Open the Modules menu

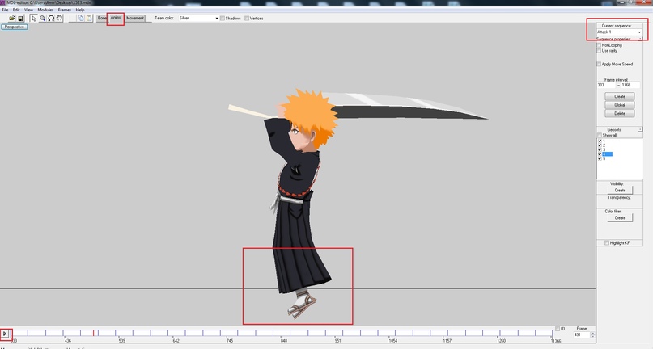[x=45, y=10]
